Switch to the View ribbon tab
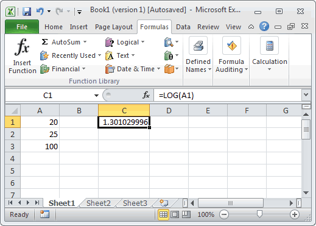 tap(233, 27)
